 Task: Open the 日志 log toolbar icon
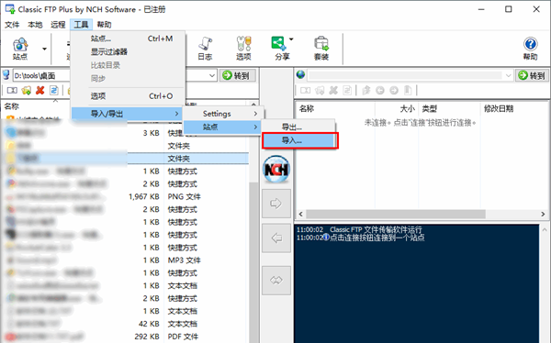[205, 49]
